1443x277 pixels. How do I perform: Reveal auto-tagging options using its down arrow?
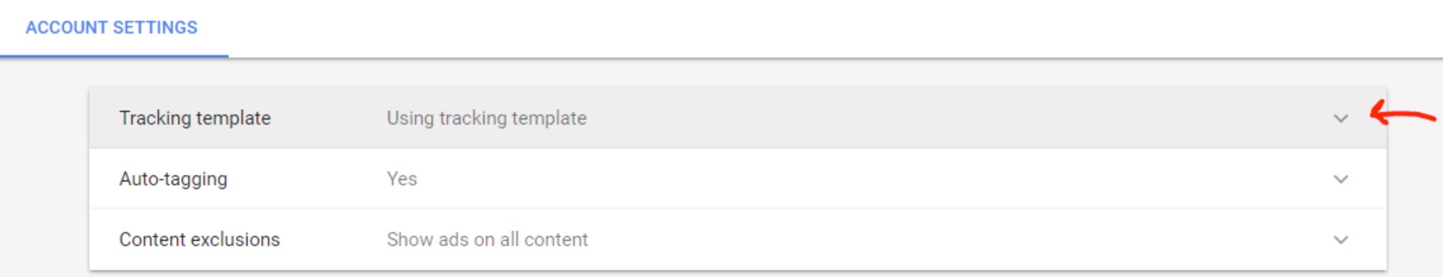tap(1340, 179)
